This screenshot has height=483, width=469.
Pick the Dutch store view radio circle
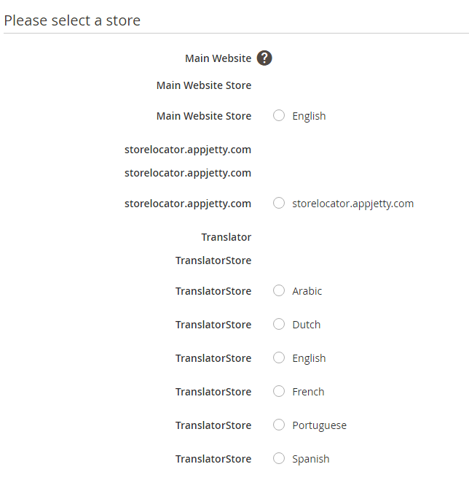pyautogui.click(x=279, y=324)
